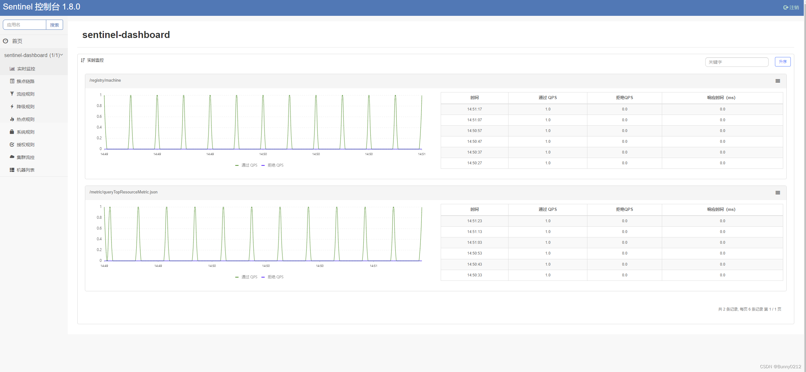Click the 14:50:33 time cell
Viewport: 806px width, 372px height.
click(474, 275)
